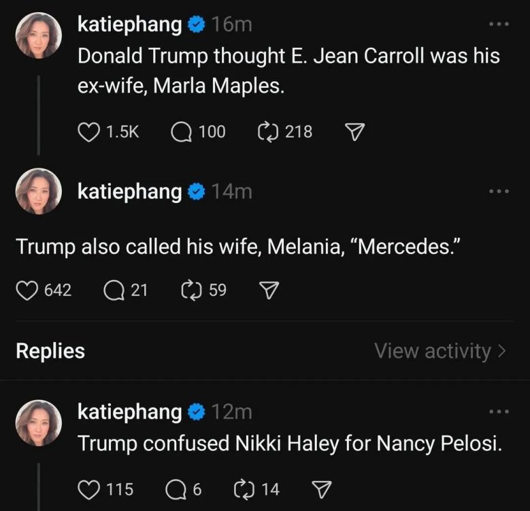
Task: Open katiephang username on the 14m post
Action: click(x=129, y=192)
